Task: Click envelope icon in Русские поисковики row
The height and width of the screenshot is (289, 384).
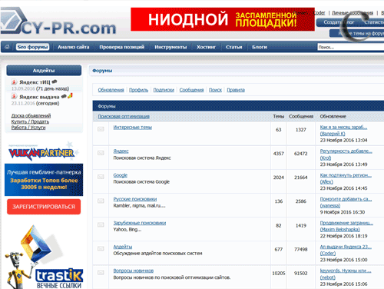Action: [101, 201]
